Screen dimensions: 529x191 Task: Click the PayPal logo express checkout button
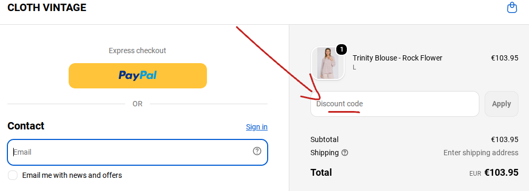(138, 76)
